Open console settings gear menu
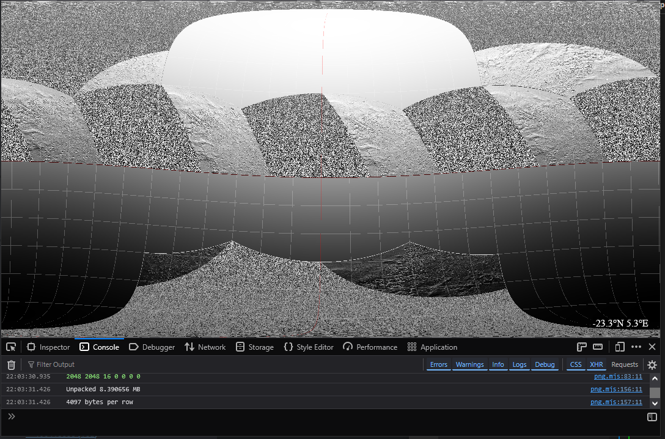 652,365
